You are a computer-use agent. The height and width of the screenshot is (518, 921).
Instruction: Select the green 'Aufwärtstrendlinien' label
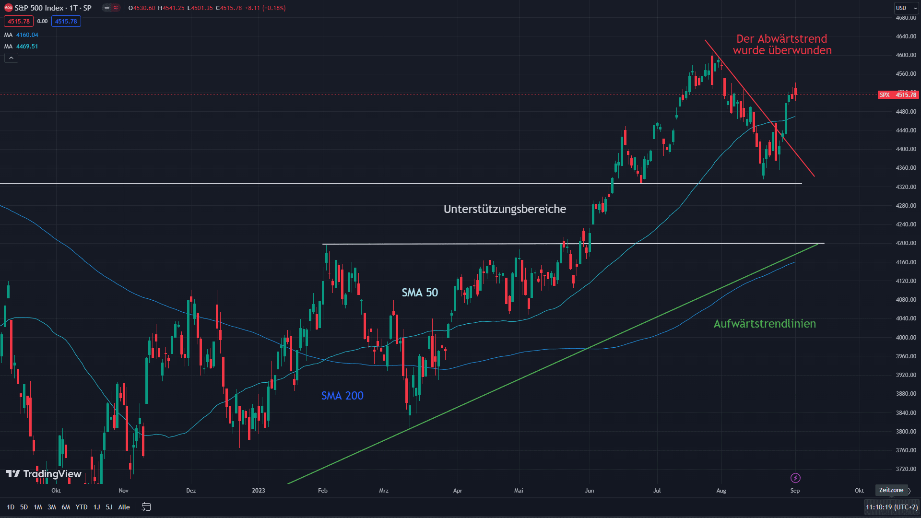coord(765,324)
